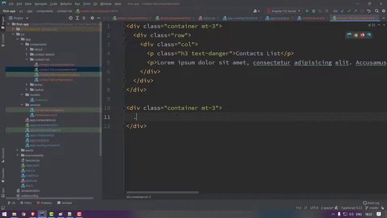The height and width of the screenshot is (218, 387).
Task: Open preview in Edge browser icon
Action: (369, 35)
